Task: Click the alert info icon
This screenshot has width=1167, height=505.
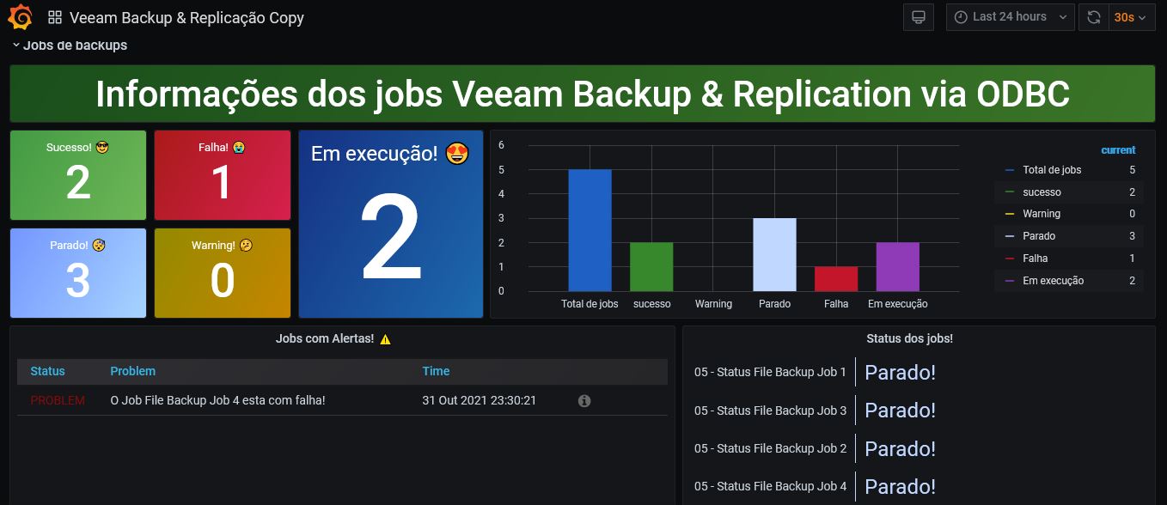Action: (584, 401)
